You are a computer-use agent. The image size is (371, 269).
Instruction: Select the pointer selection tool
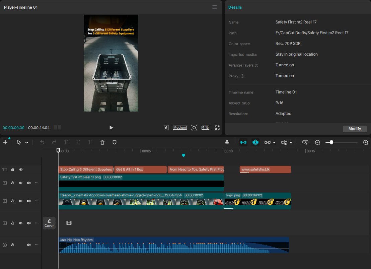pyautogui.click(x=19, y=142)
